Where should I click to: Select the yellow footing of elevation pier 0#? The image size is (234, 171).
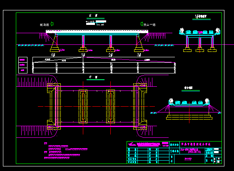(x=55, y=50)
